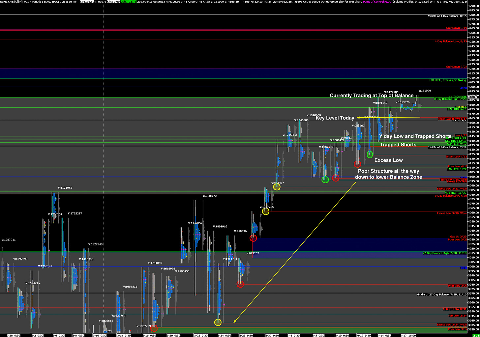Click the 'NOV HIGH 11/30' level label
480x337 pixels.
point(456,193)
